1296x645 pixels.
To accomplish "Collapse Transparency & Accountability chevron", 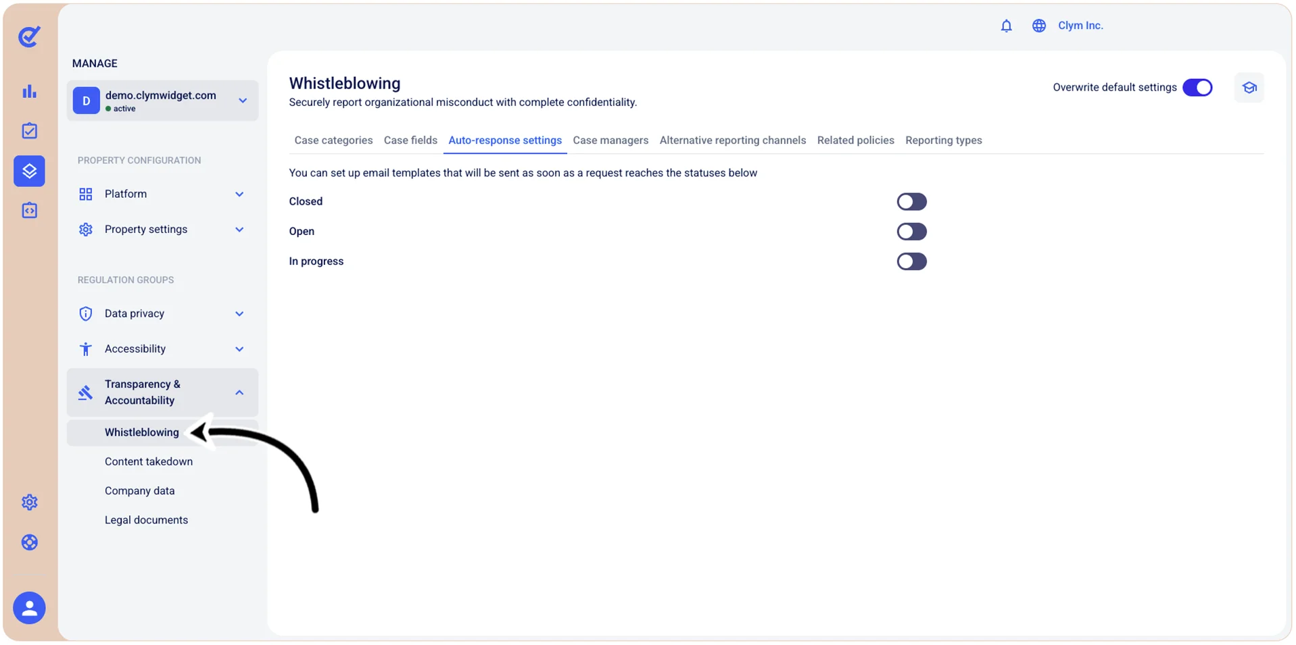I will tap(239, 392).
